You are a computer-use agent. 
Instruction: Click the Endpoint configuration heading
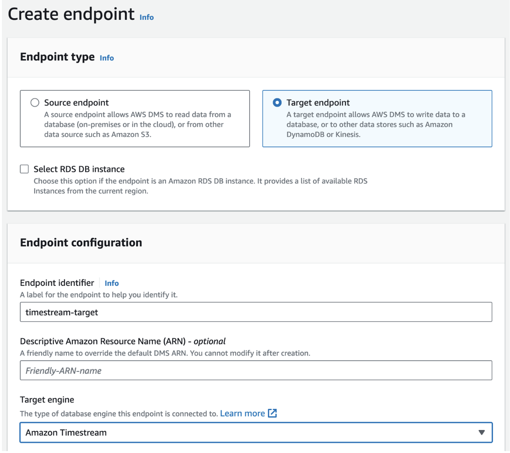(x=81, y=242)
